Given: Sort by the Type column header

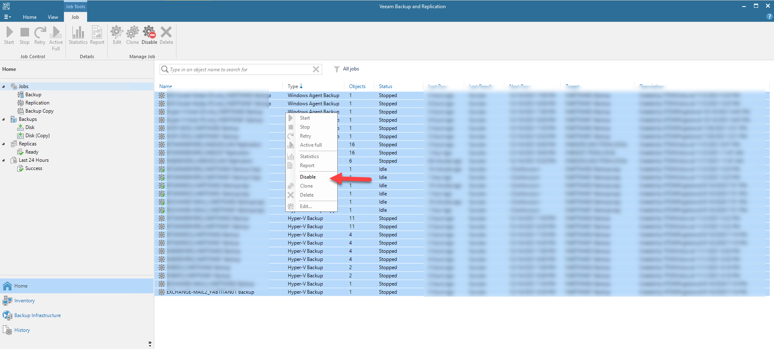Looking at the screenshot, I should click(295, 86).
